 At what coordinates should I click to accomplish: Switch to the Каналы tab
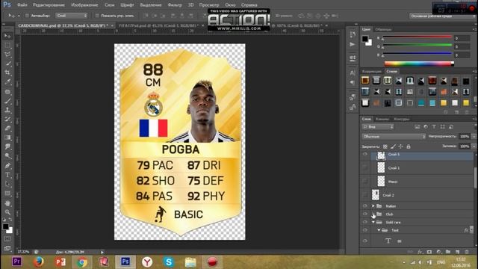[x=382, y=119]
